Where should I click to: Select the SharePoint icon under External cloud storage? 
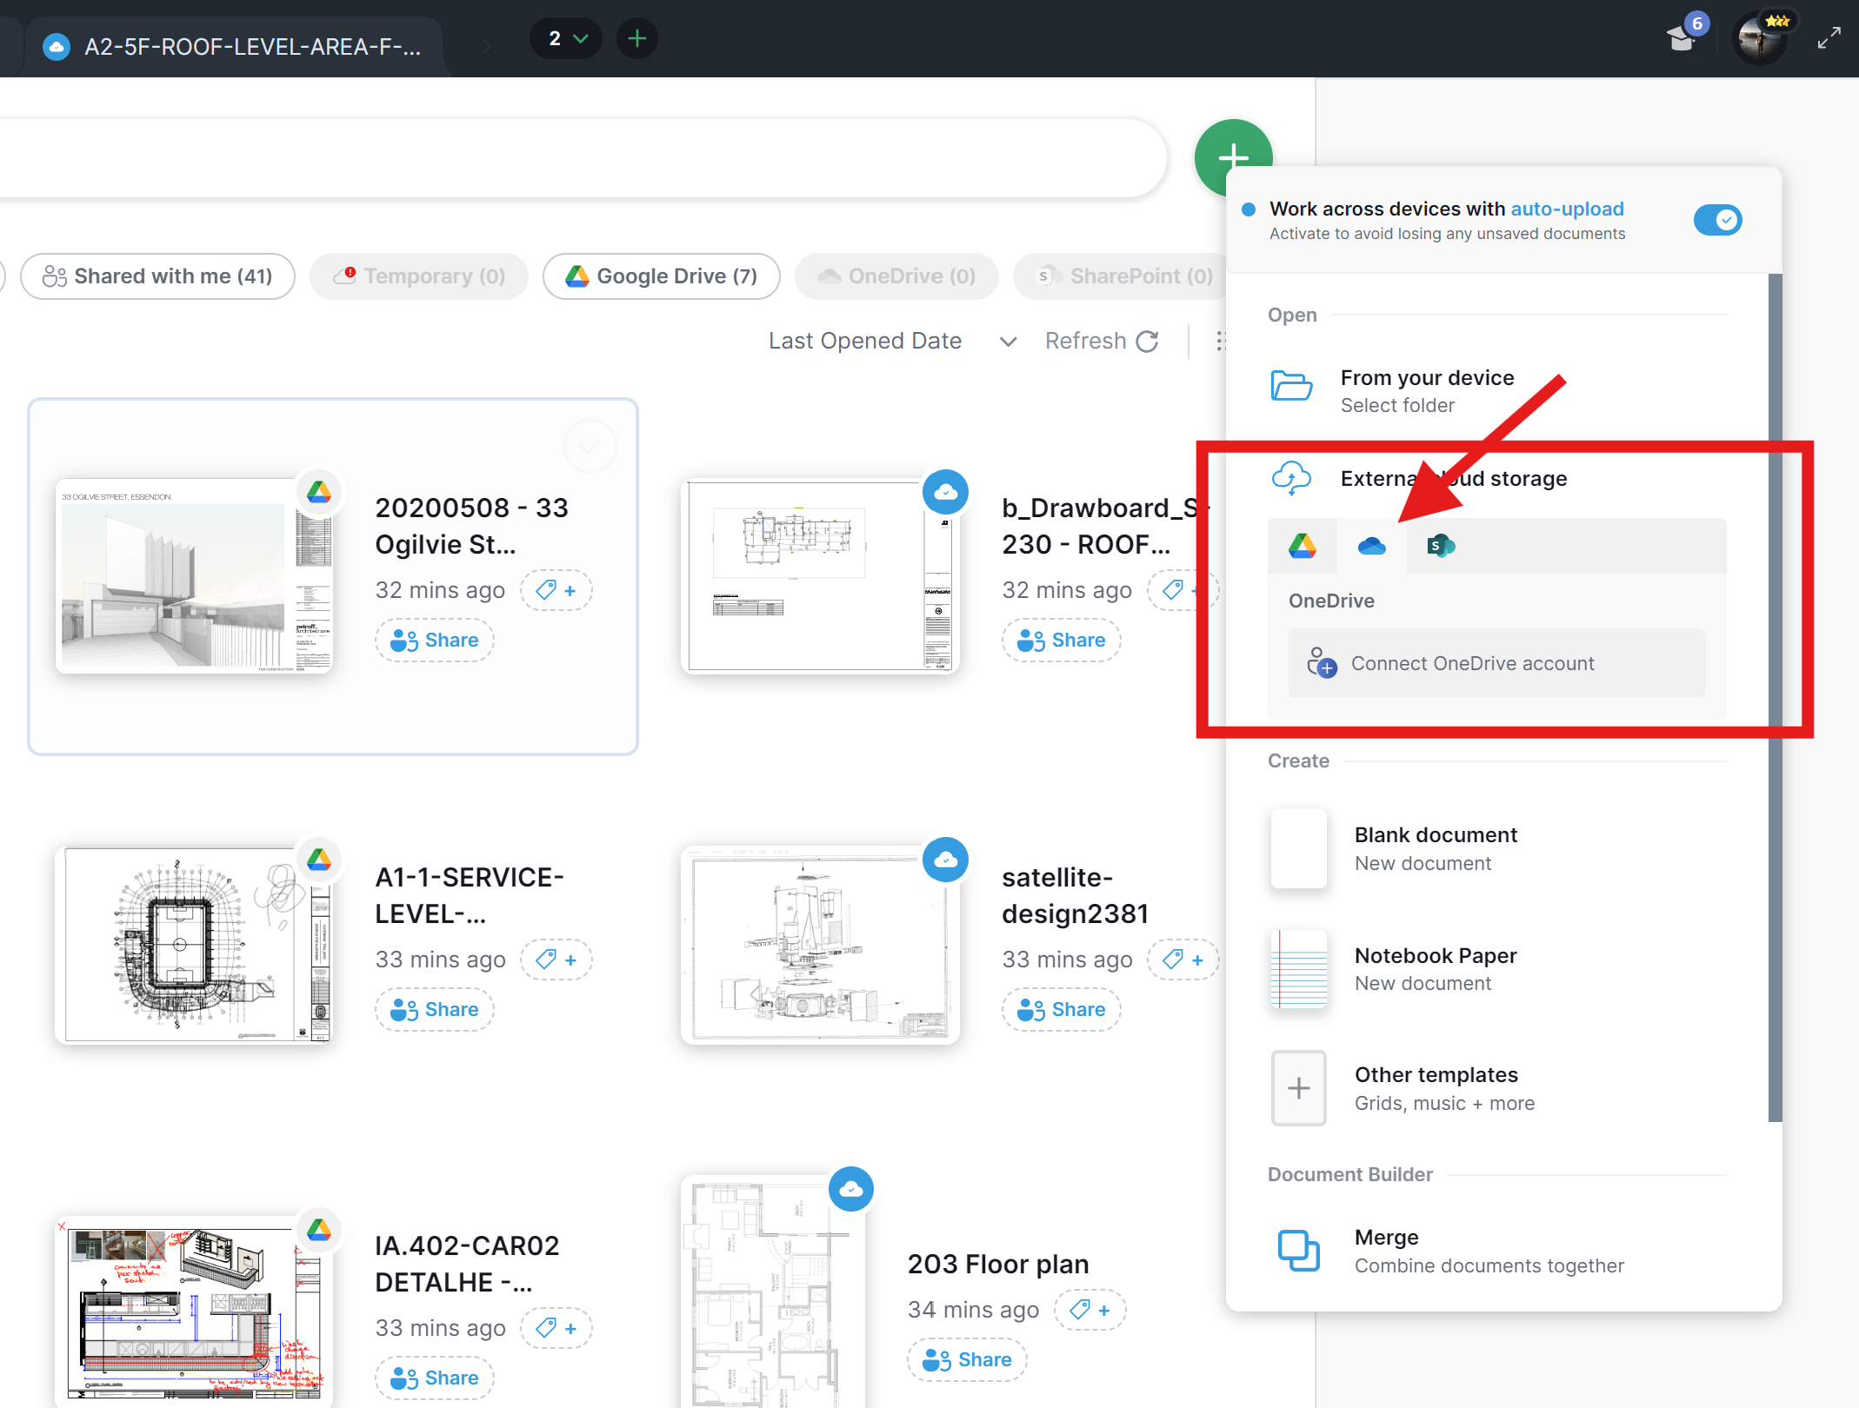click(1441, 546)
